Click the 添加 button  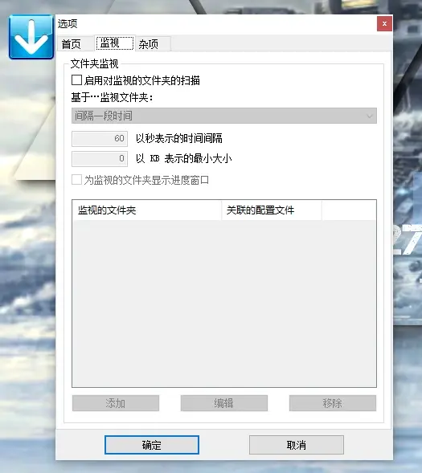pyautogui.click(x=116, y=403)
